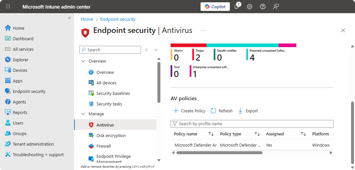Sort by Policy type column

257,134
